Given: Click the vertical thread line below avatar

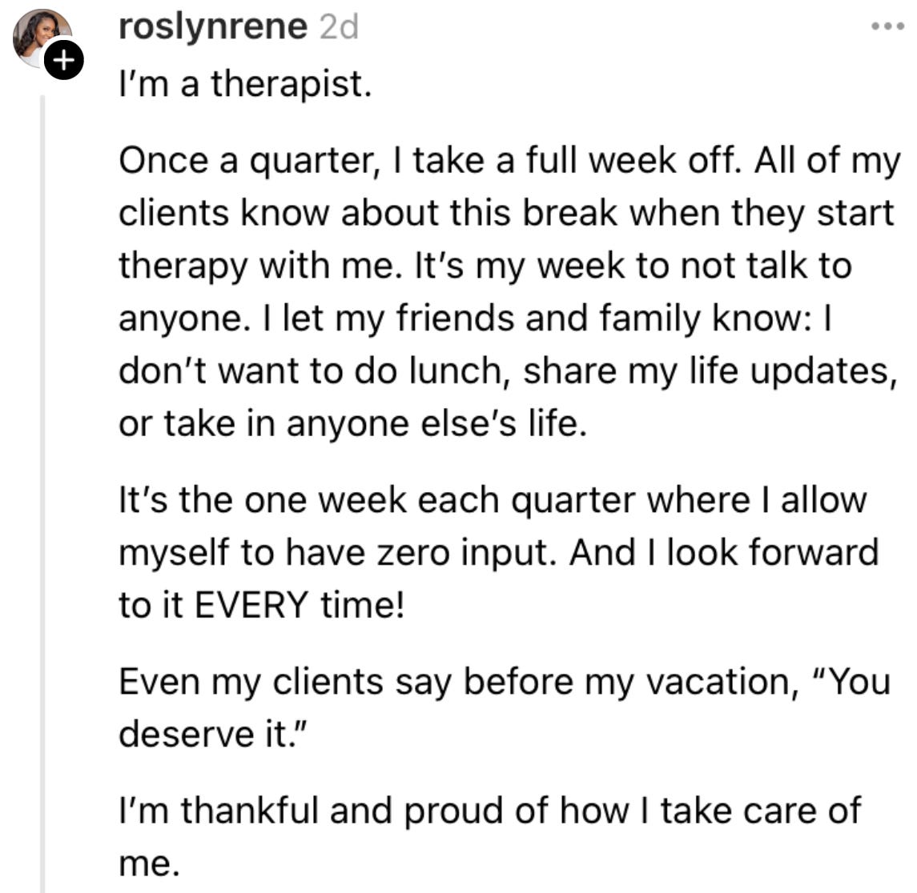Looking at the screenshot, I should [x=42, y=494].
